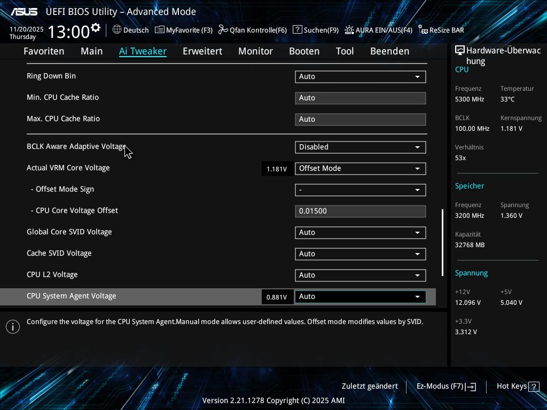Click CPU Core Voltage Offset field
This screenshot has height=410, width=547.
pos(361,211)
